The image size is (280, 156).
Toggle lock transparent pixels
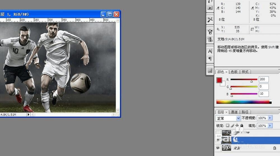click(227, 125)
